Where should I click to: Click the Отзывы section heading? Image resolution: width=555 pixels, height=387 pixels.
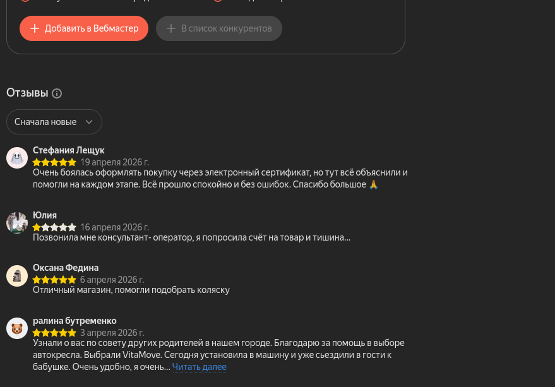tap(27, 93)
